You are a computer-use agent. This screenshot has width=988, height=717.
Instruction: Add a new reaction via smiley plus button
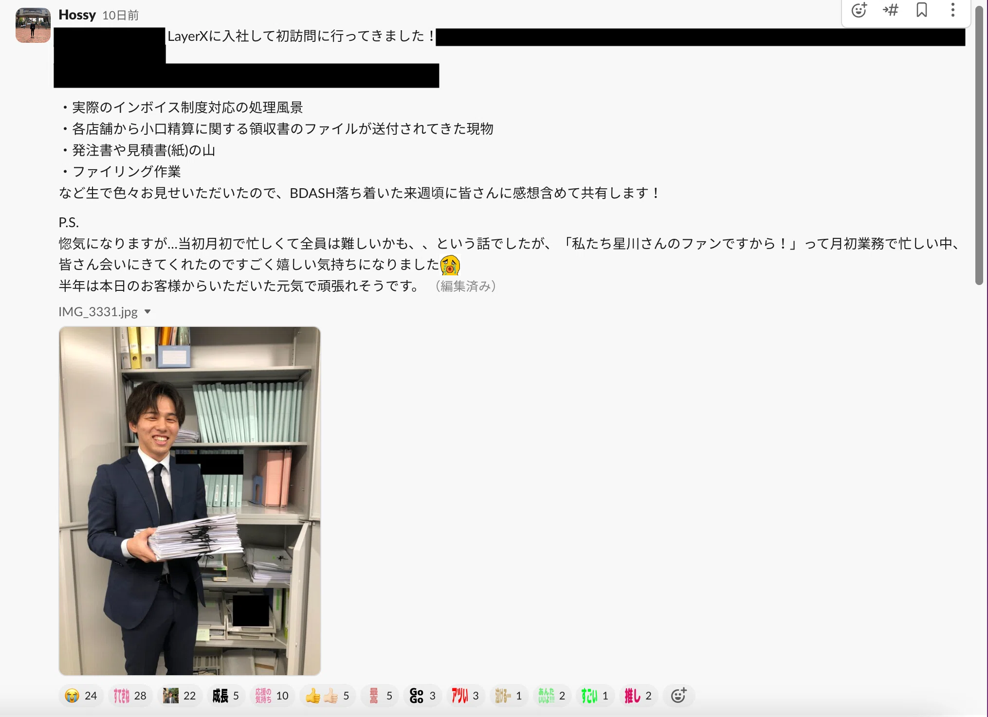(x=678, y=696)
